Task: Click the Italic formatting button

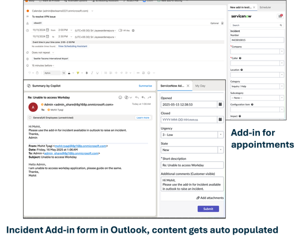Action: (92, 73)
